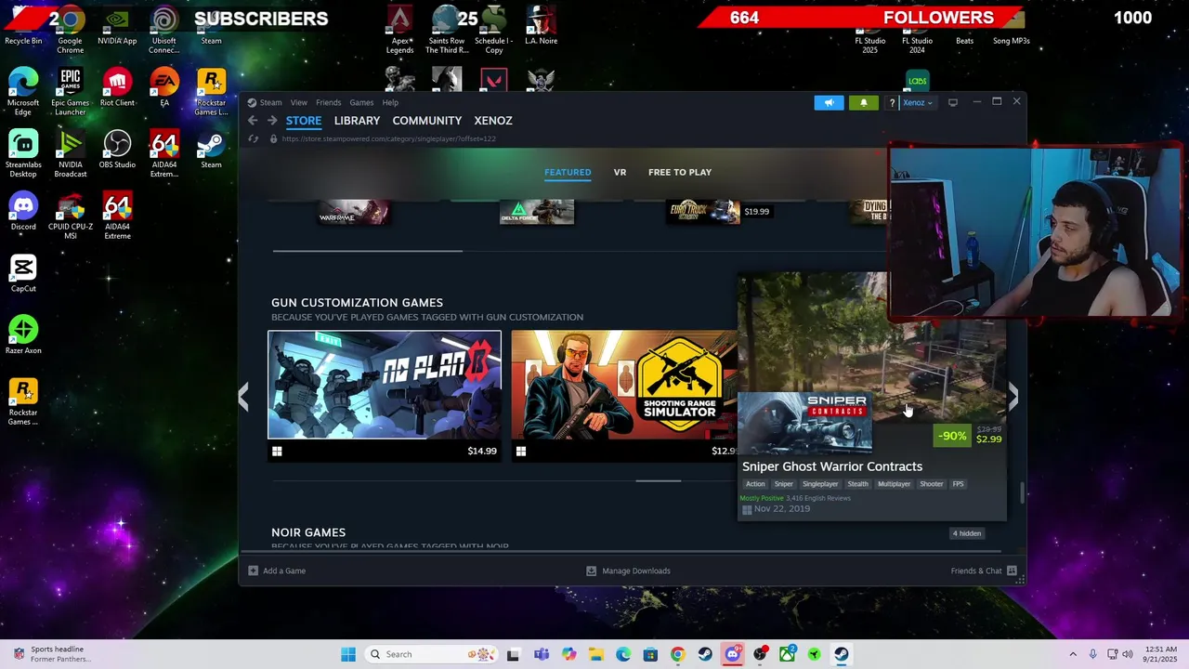Viewport: 1189px width, 669px height.
Task: Click the Action tag on Sniper popup
Action: coord(755,484)
